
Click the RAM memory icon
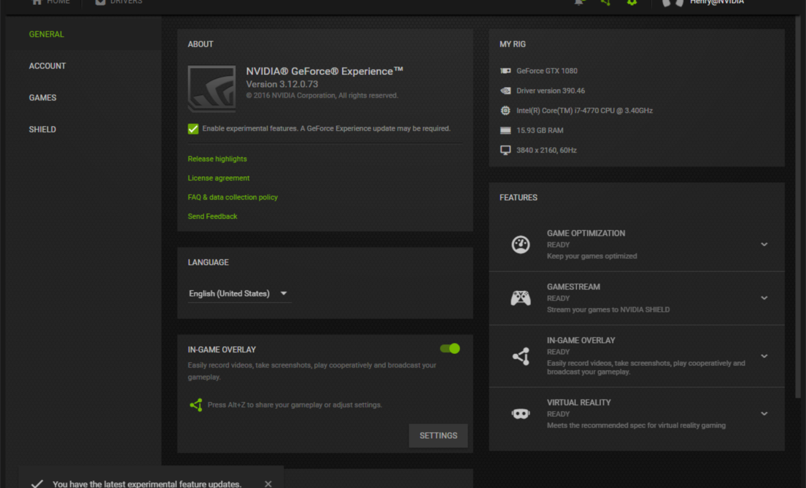pyautogui.click(x=506, y=131)
